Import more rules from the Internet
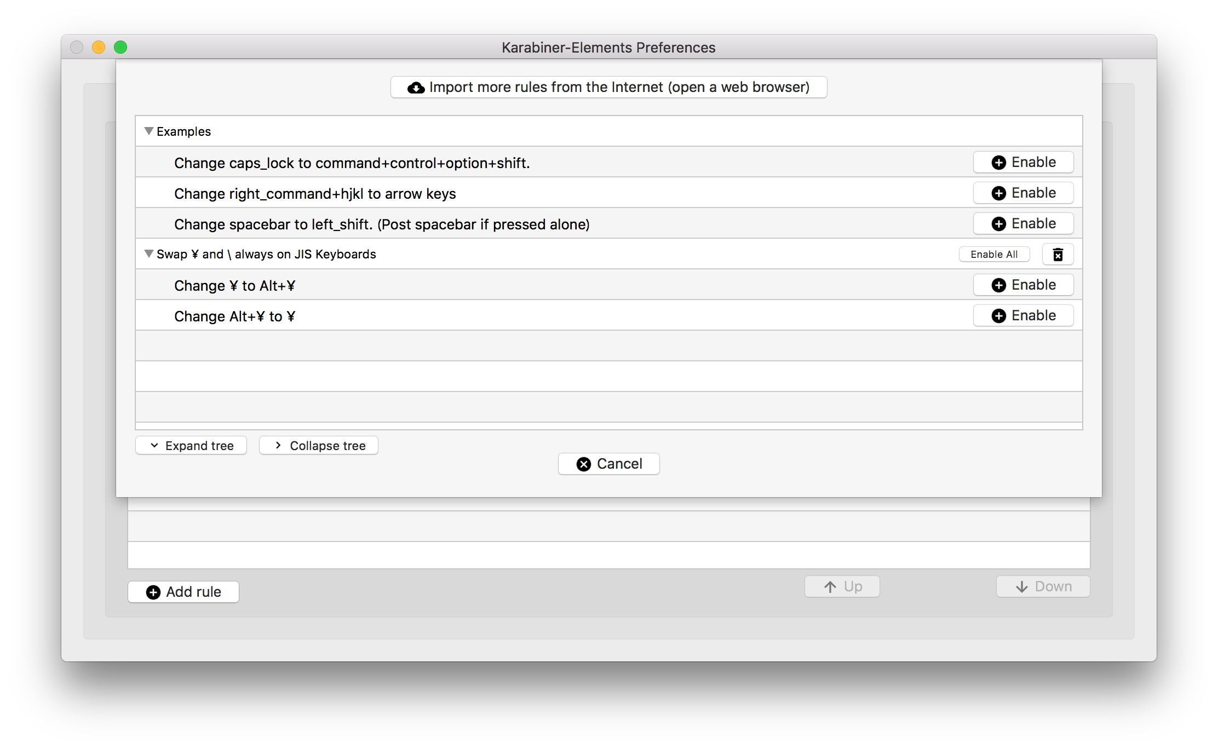Image resolution: width=1218 pixels, height=749 pixels. pyautogui.click(x=608, y=87)
